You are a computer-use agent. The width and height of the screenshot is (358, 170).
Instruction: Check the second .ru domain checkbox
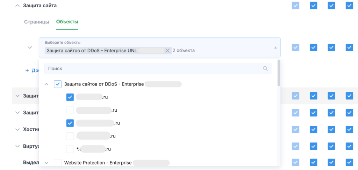[x=70, y=110]
